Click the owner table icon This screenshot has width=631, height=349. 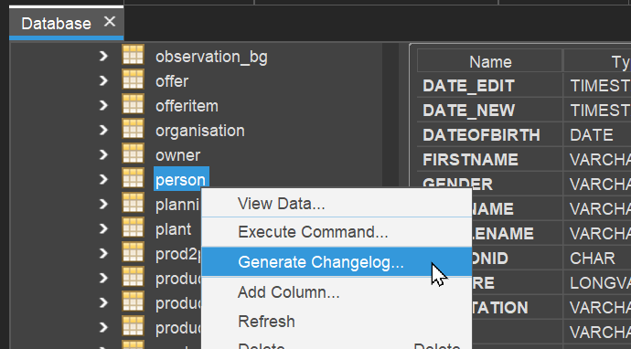tap(133, 153)
